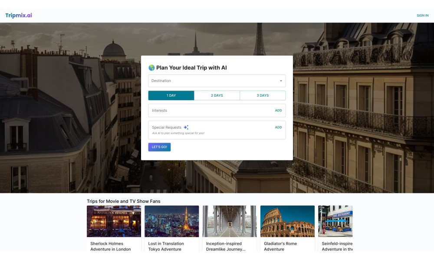The image size is (434, 260).
Task: Click the 'Lost in Translation Tokyo Adventure' title
Action: coord(166,246)
